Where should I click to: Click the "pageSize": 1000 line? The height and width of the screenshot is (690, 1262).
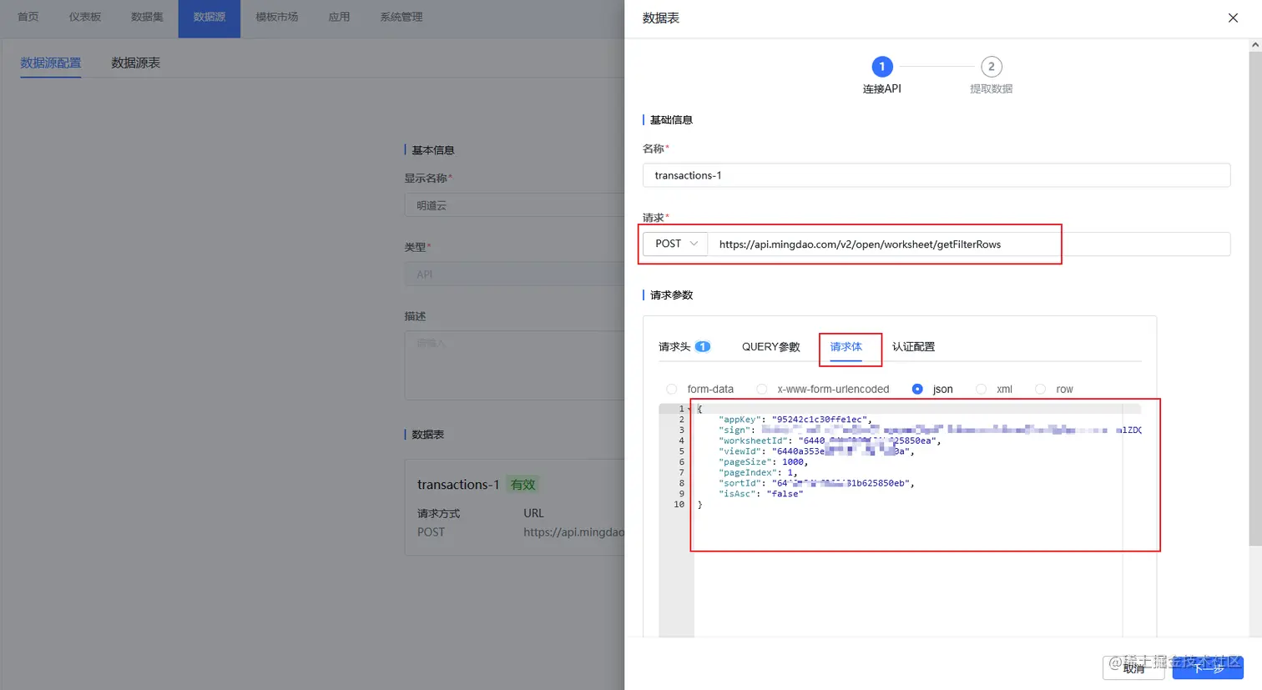pos(763,461)
